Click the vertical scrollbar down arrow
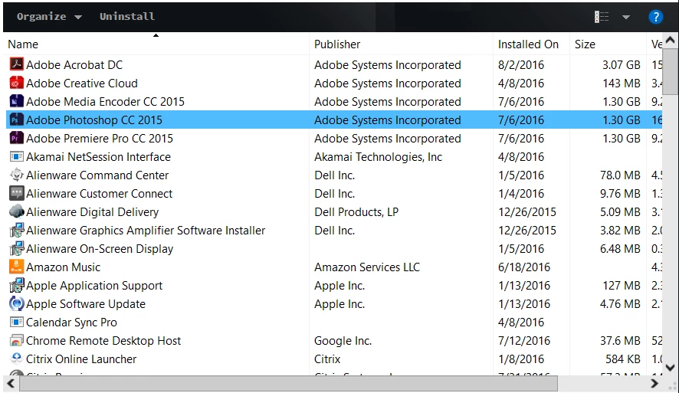 670,368
